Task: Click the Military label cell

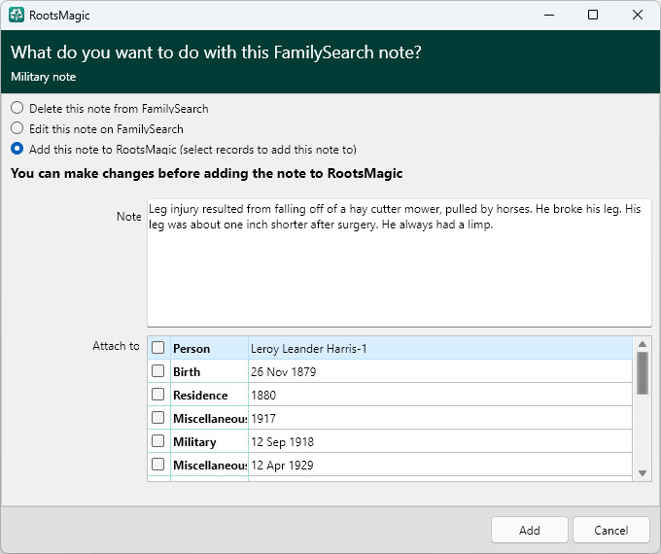Action: coord(210,441)
